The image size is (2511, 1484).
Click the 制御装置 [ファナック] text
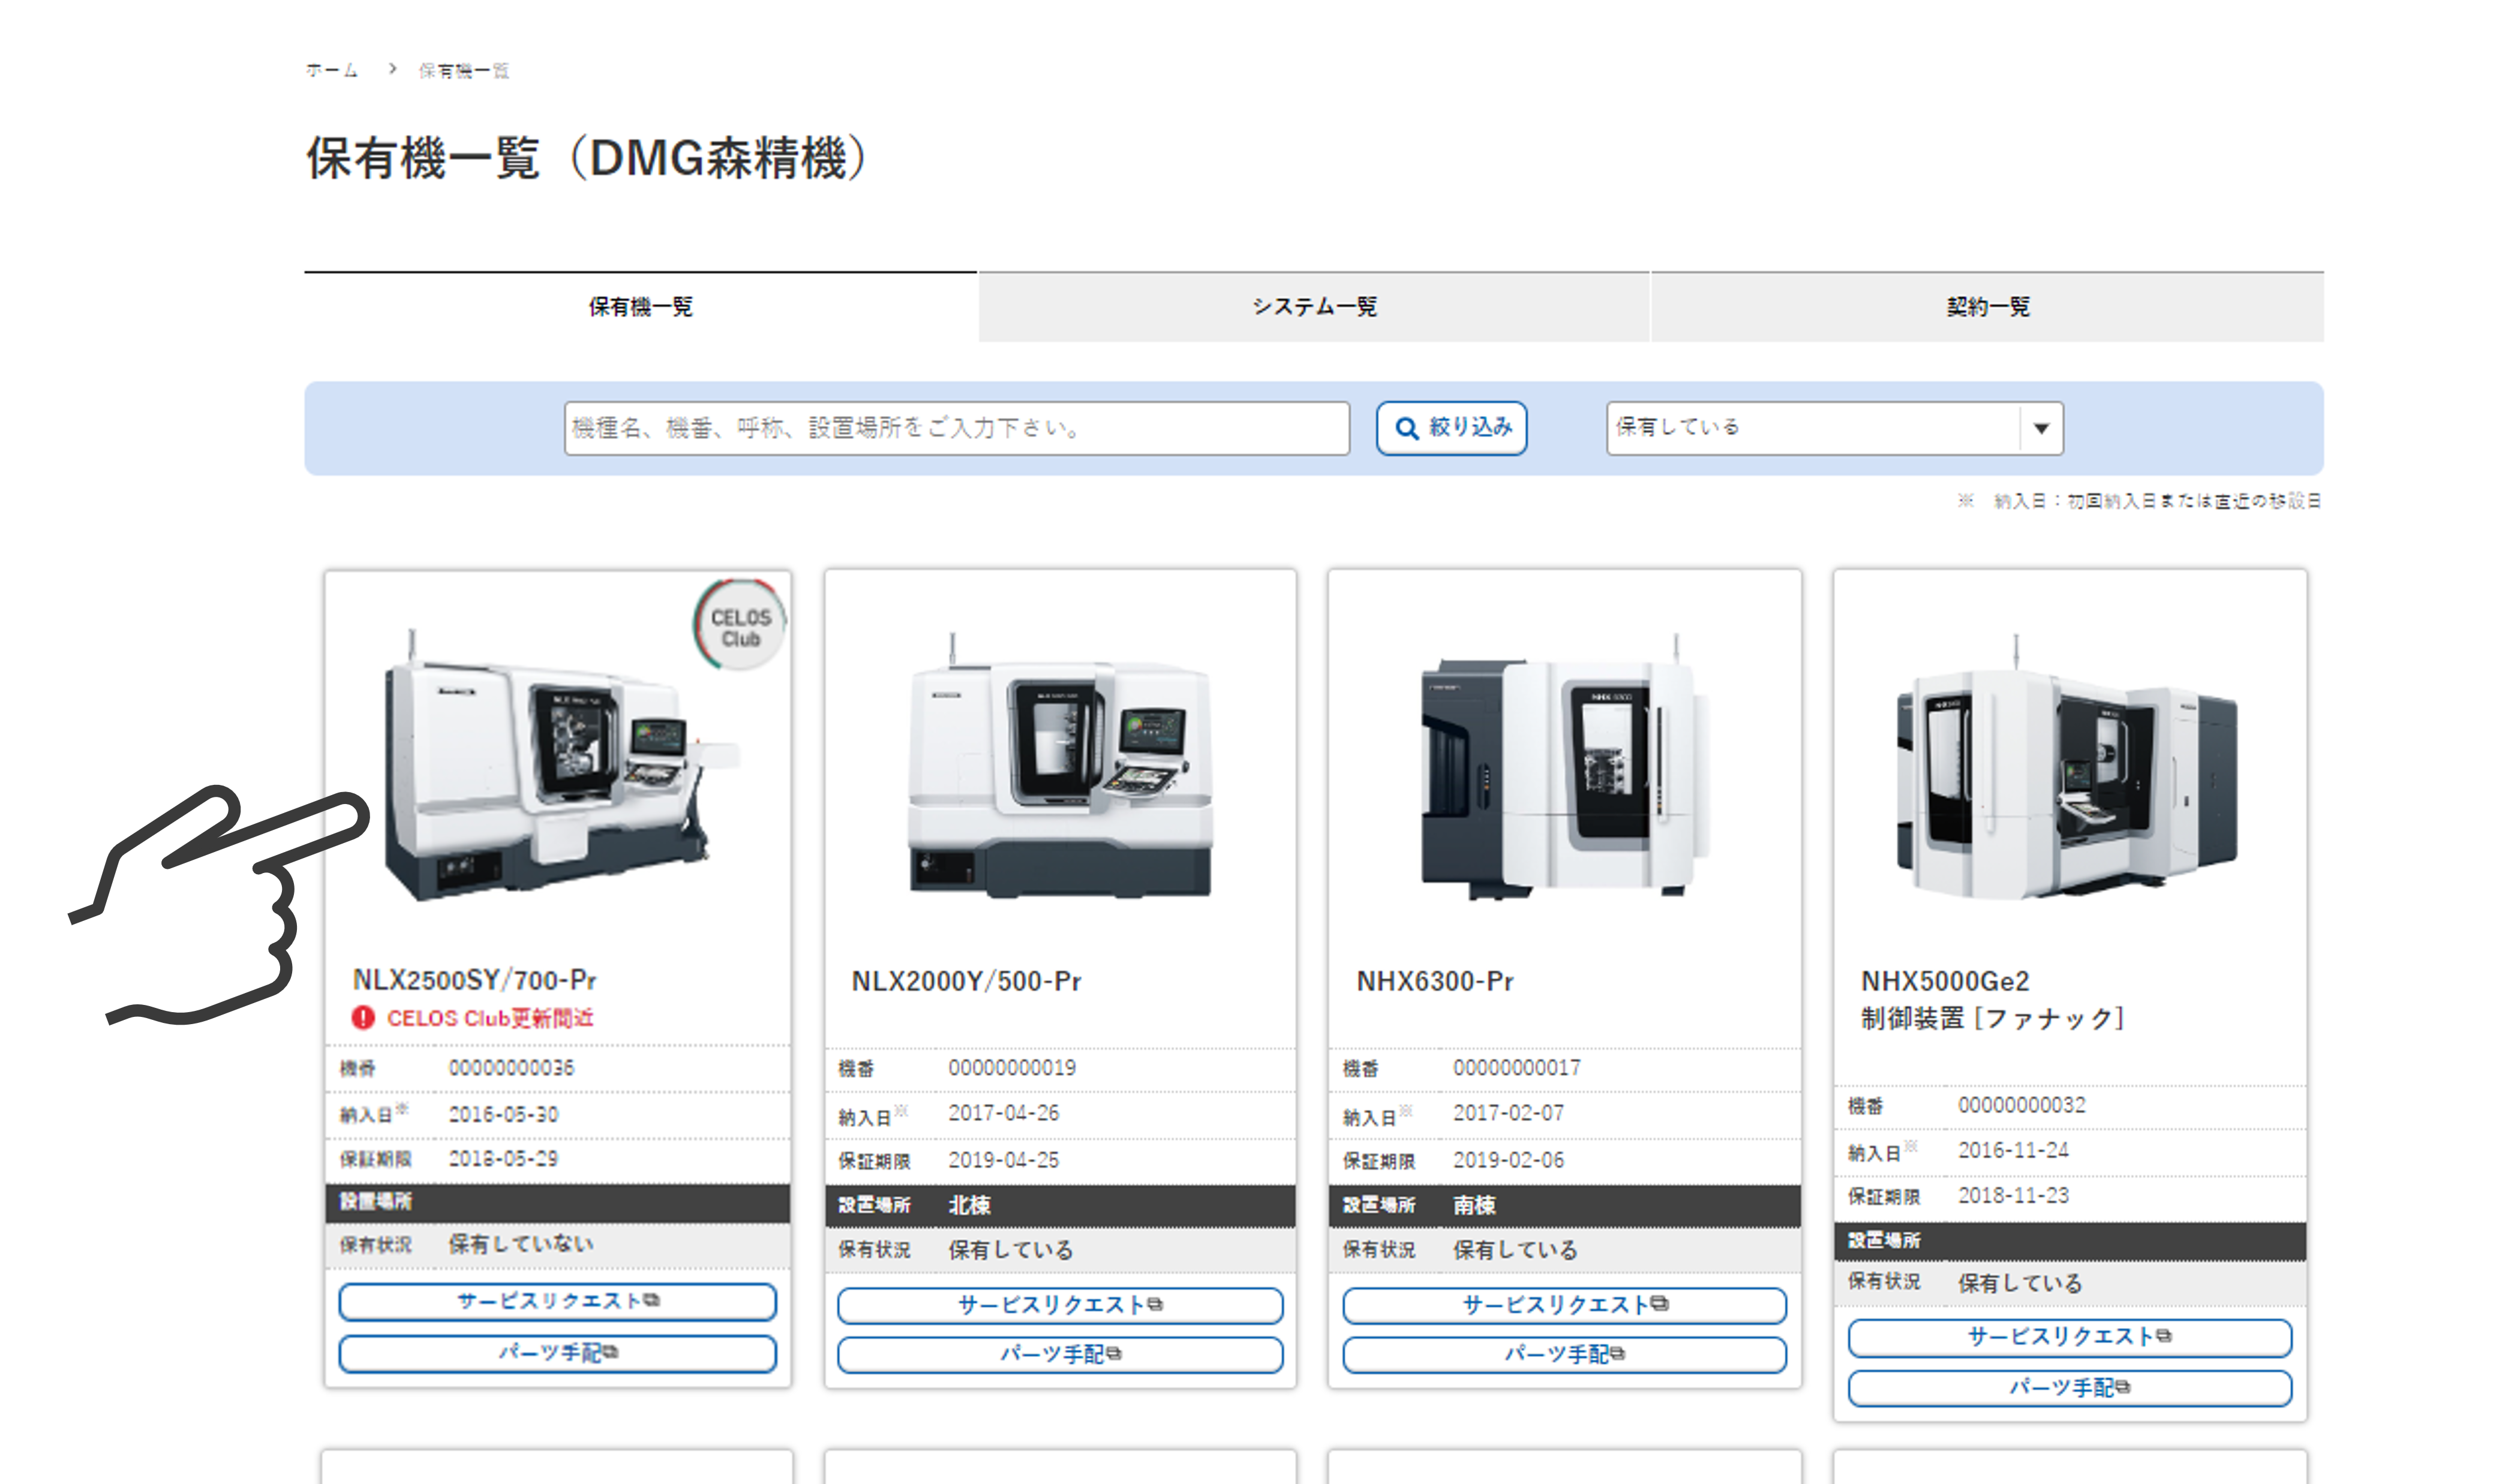[1993, 1019]
